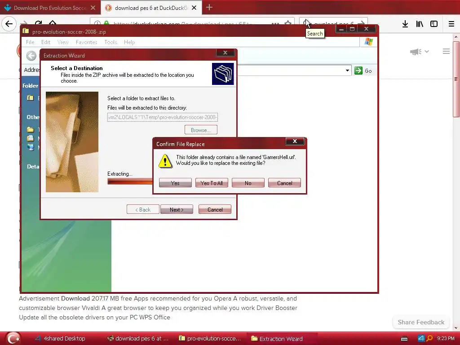
Task: Open the Tools menu in zip window
Action: pos(111,42)
